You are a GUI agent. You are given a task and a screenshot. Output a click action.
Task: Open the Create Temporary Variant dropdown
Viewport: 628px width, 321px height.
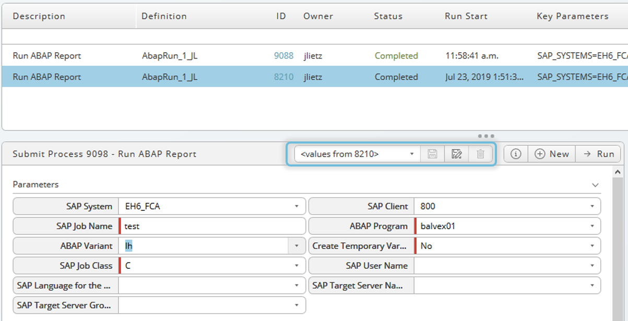(592, 246)
